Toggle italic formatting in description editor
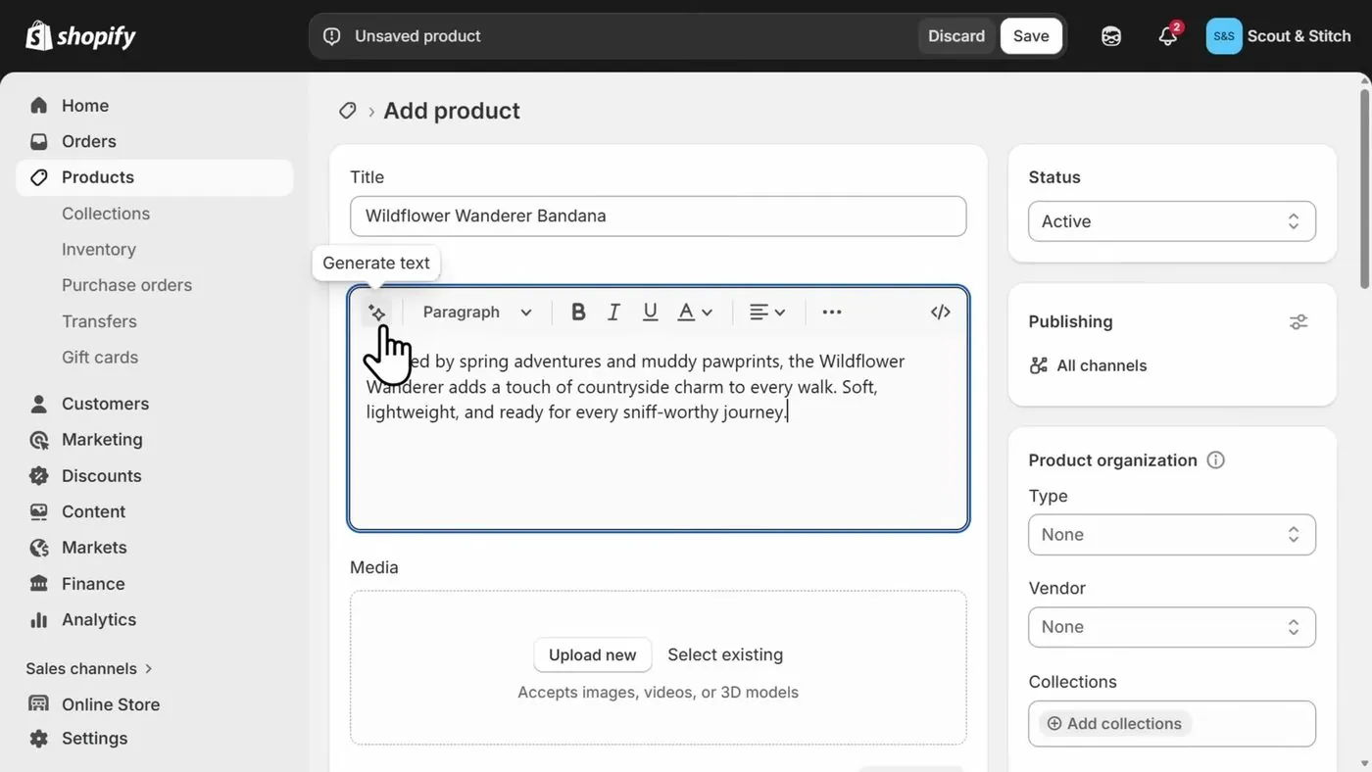The width and height of the screenshot is (1372, 772). tap(613, 312)
